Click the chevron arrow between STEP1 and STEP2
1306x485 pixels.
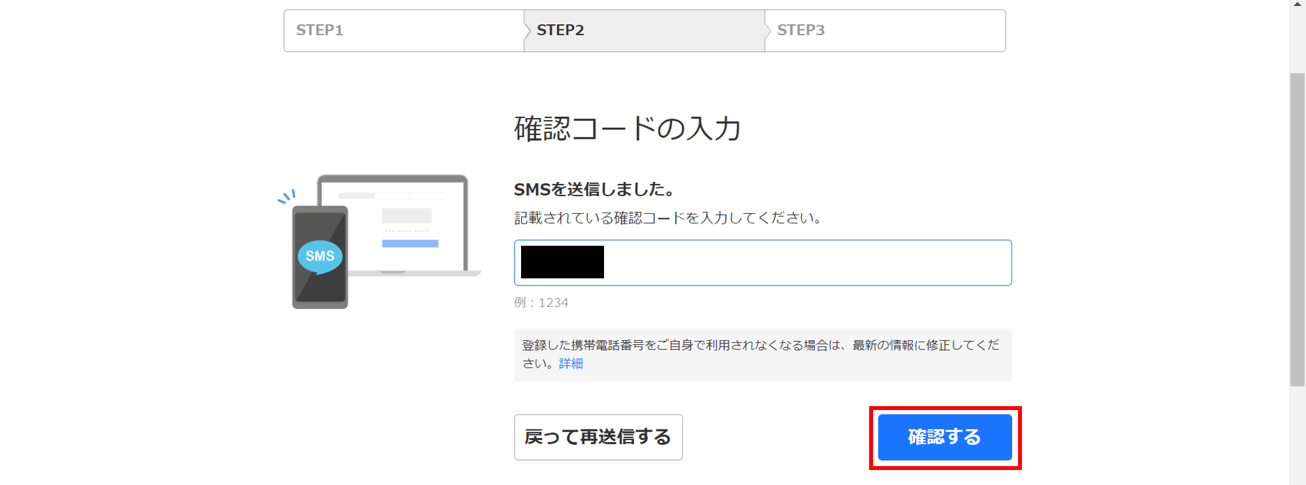pyautogui.click(x=527, y=31)
